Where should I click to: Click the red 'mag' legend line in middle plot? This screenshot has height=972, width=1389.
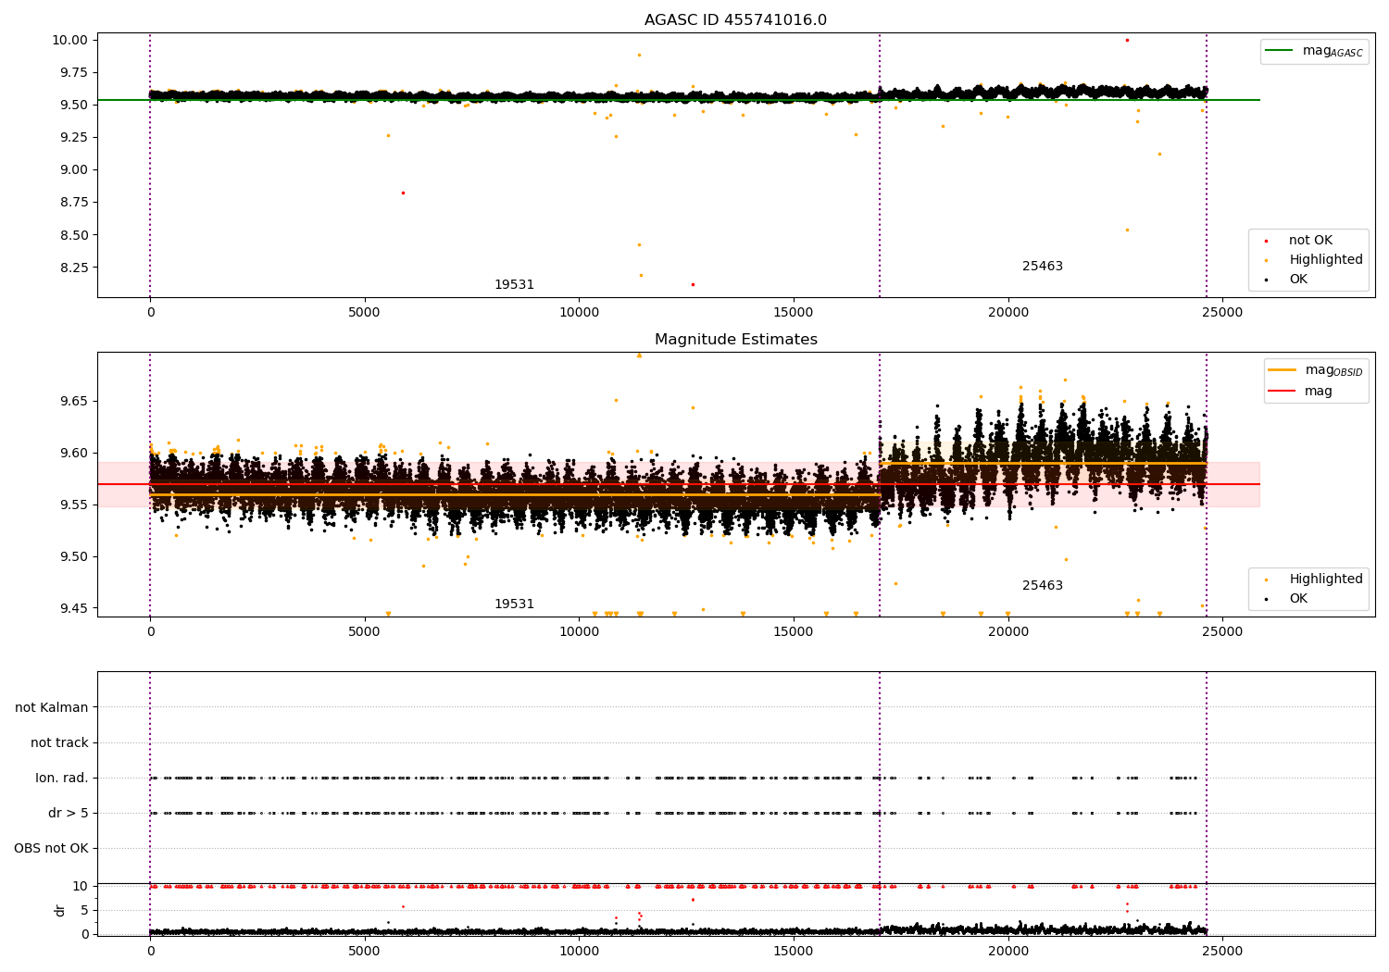click(x=1283, y=392)
